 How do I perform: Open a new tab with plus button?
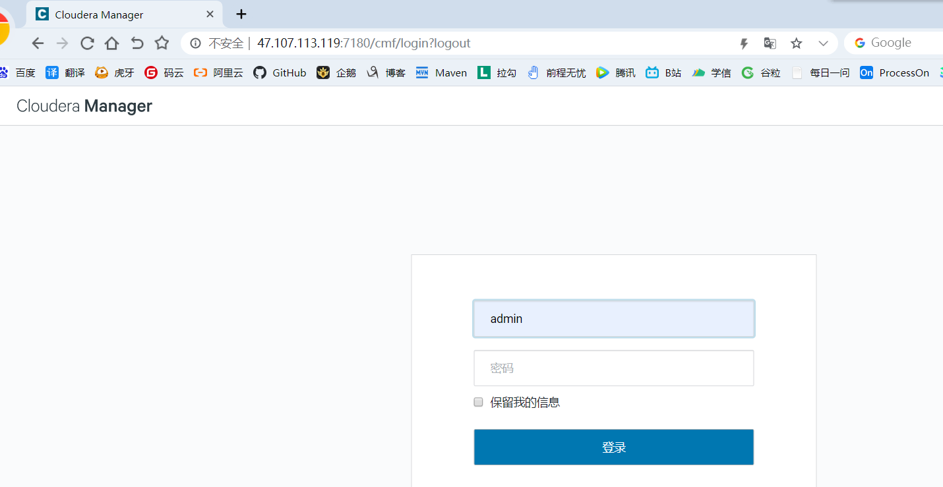pyautogui.click(x=241, y=14)
